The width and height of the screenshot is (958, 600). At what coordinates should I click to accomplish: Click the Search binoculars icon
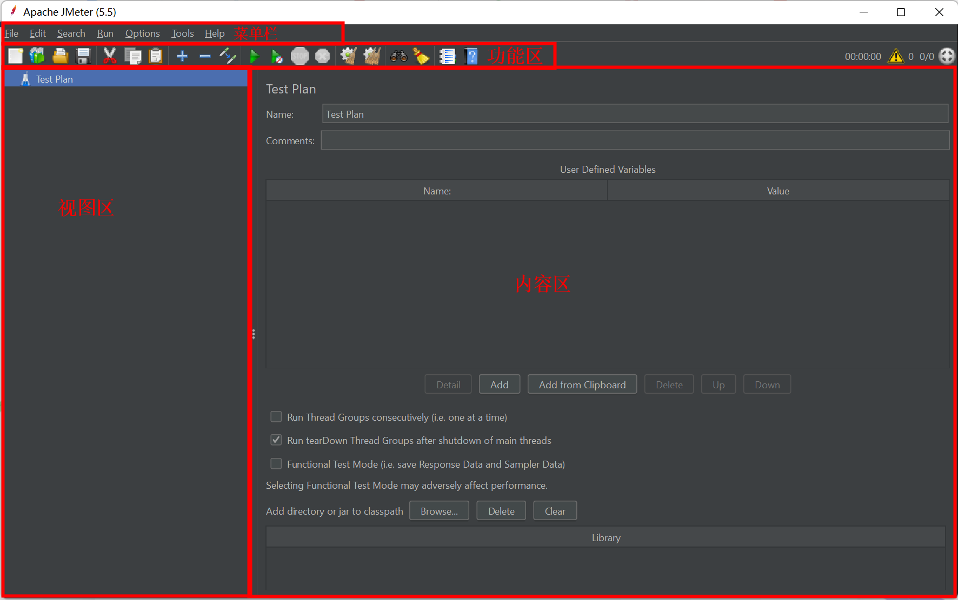pos(398,56)
